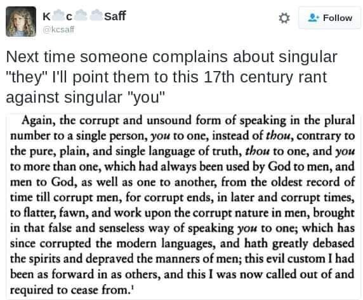Open the @kcsaff handle link
Screen dimensions: 363x300
[x=58, y=29]
